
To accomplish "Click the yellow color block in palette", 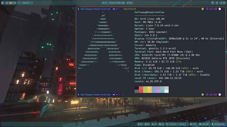I will (x=149, y=90).
